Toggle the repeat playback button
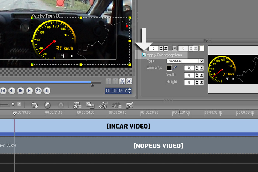Viewport: 258px width, 172px height. (x=38, y=91)
